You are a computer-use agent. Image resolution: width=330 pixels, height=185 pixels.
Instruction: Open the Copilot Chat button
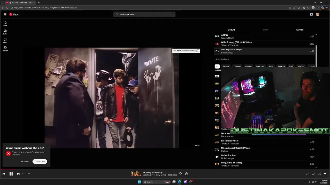(325, 8)
